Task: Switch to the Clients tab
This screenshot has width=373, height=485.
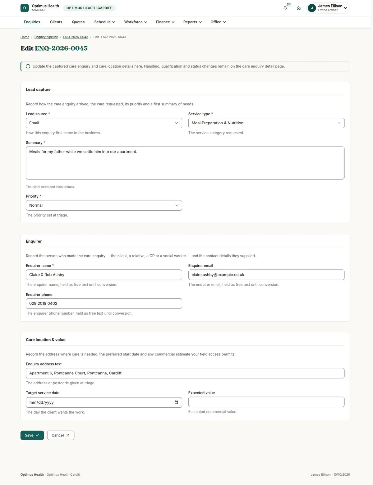Action: (x=56, y=22)
